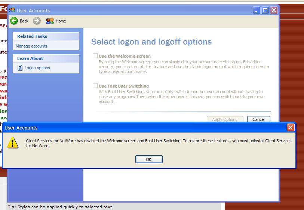Click the 'Client Services for NetWare' message text
Image resolution: width=304 pixels, height=210 pixels.
click(x=159, y=143)
